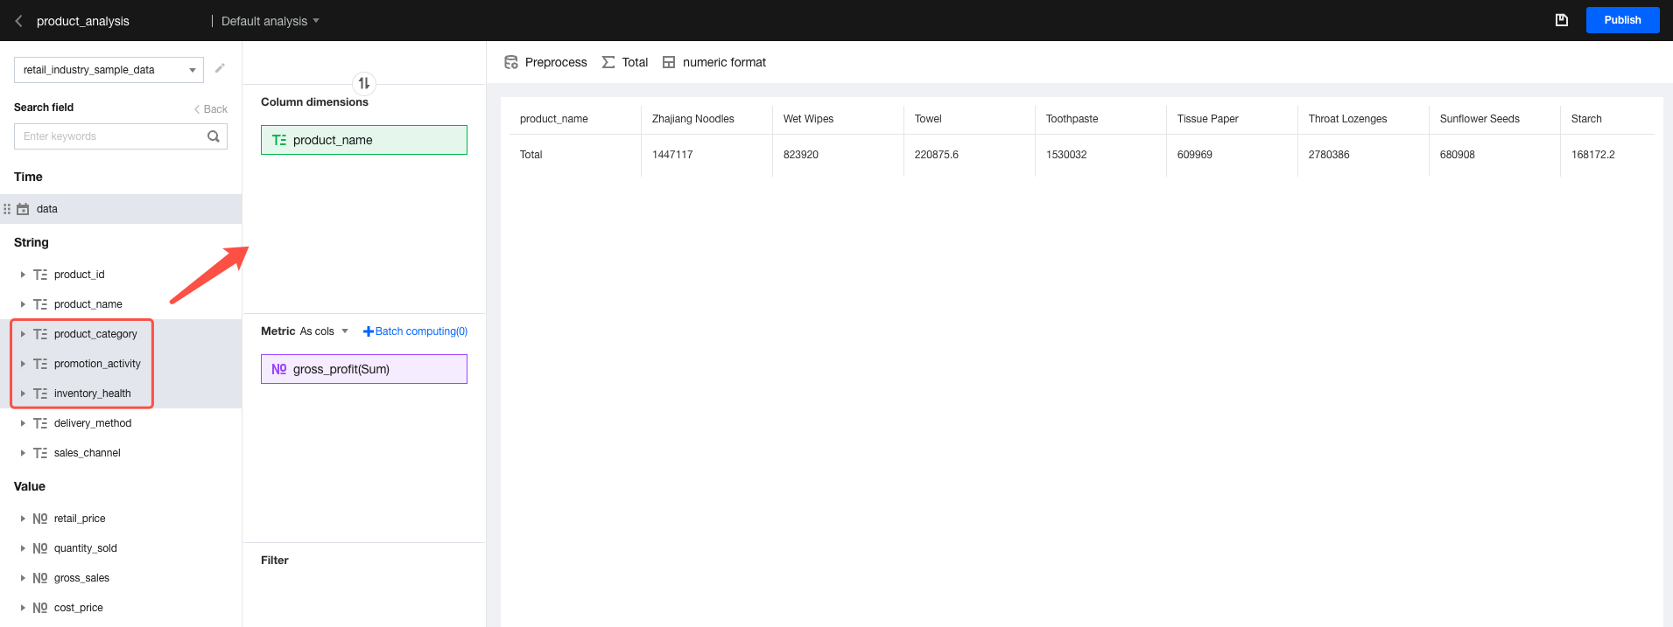This screenshot has height=627, width=1673.
Task: Open the Default analysis dropdown
Action: click(270, 21)
